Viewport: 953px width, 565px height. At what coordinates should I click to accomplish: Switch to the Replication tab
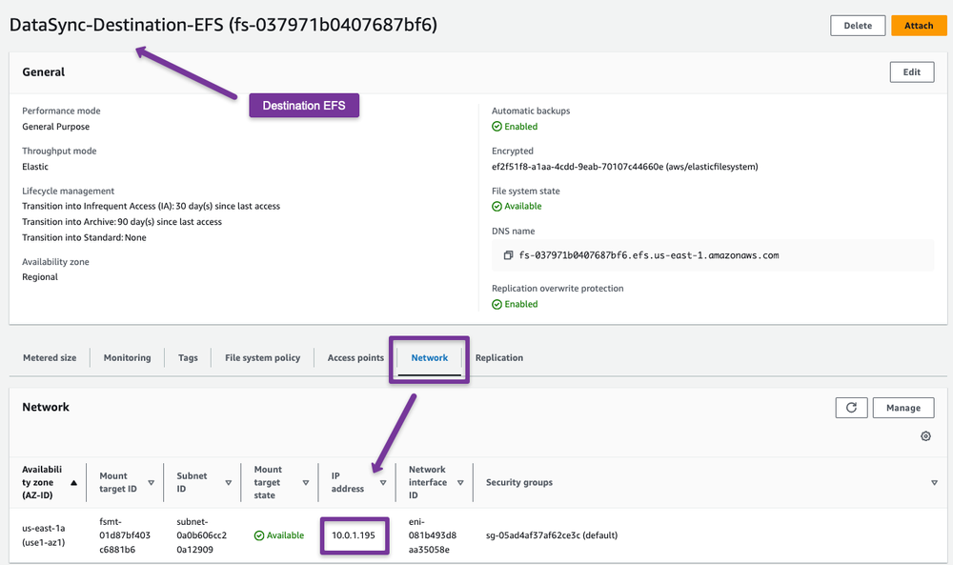(499, 358)
